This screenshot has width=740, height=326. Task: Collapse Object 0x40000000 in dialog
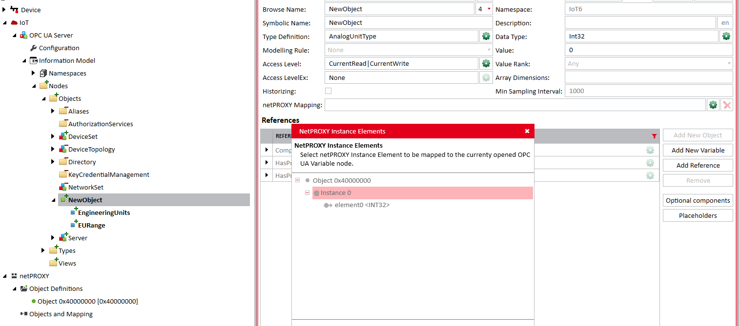pos(297,180)
